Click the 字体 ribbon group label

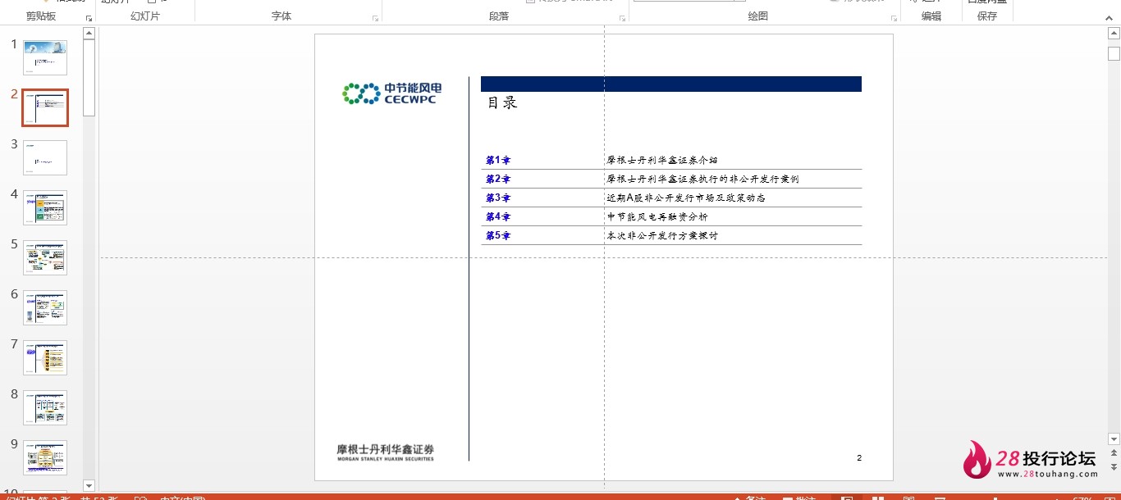tap(281, 16)
